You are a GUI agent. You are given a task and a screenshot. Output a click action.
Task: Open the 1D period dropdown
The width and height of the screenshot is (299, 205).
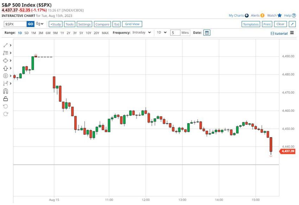click(x=162, y=33)
